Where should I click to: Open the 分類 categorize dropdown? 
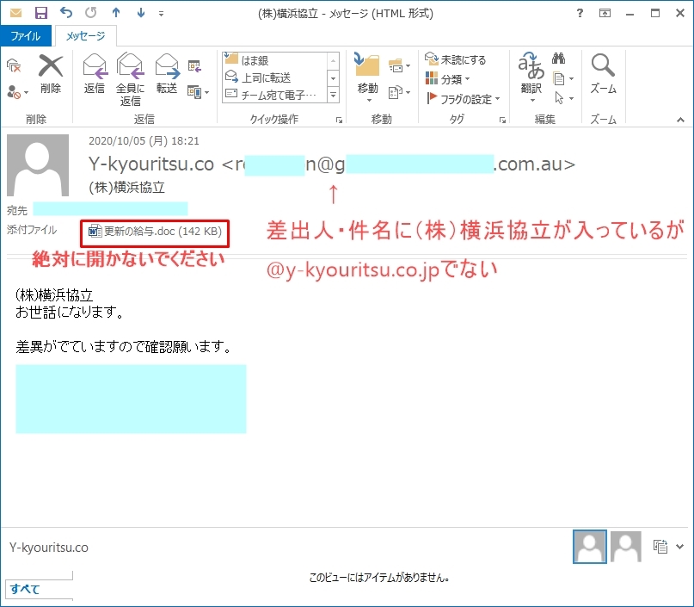click(447, 79)
